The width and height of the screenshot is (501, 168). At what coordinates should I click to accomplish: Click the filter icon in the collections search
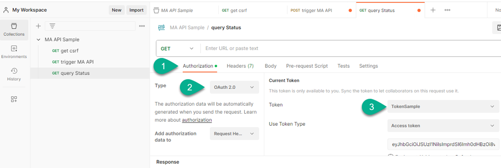pyautogui.click(x=52, y=26)
